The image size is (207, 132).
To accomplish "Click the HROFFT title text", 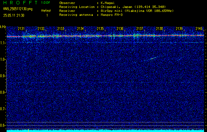I will [21, 3].
